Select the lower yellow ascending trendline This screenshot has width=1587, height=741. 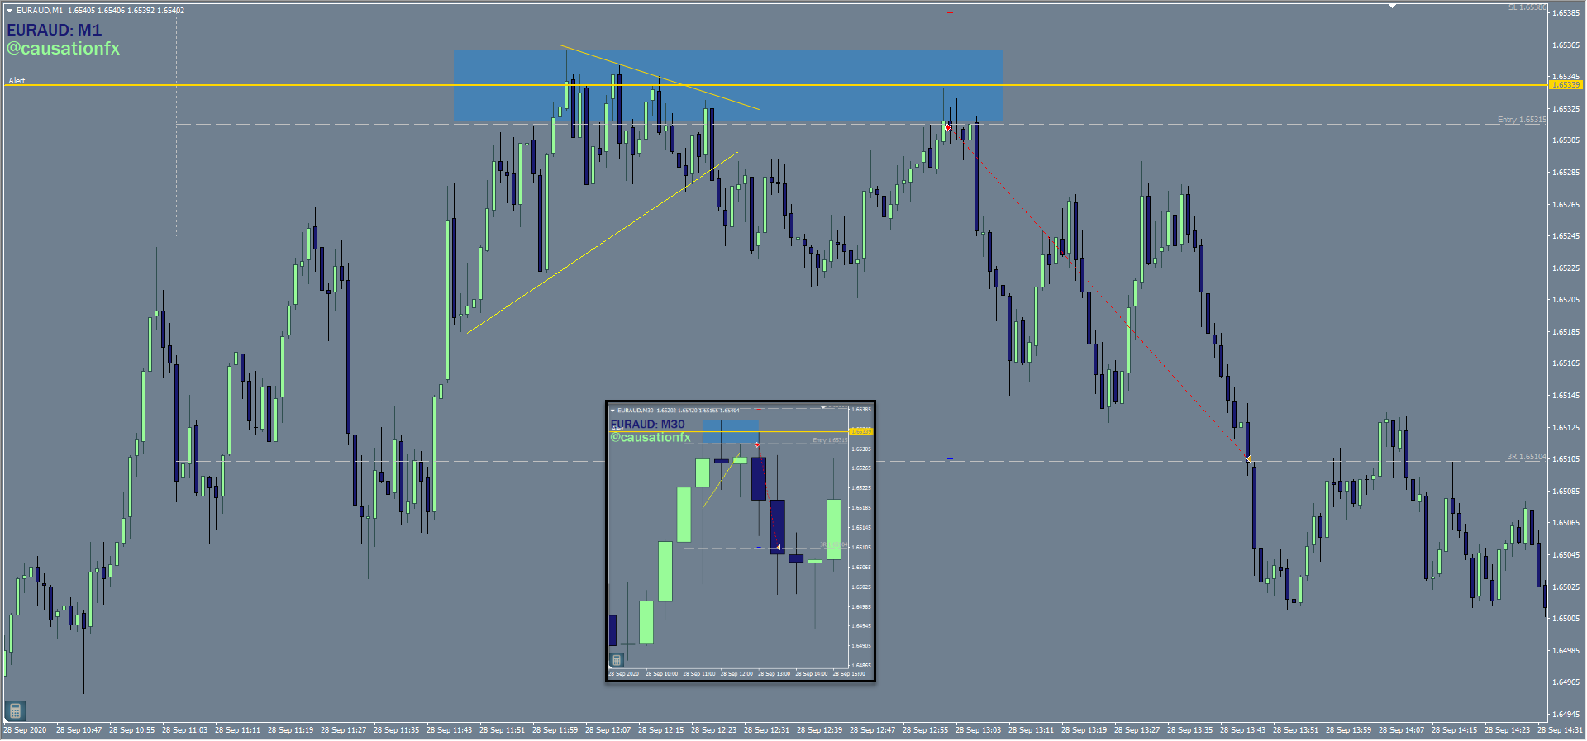point(603,243)
